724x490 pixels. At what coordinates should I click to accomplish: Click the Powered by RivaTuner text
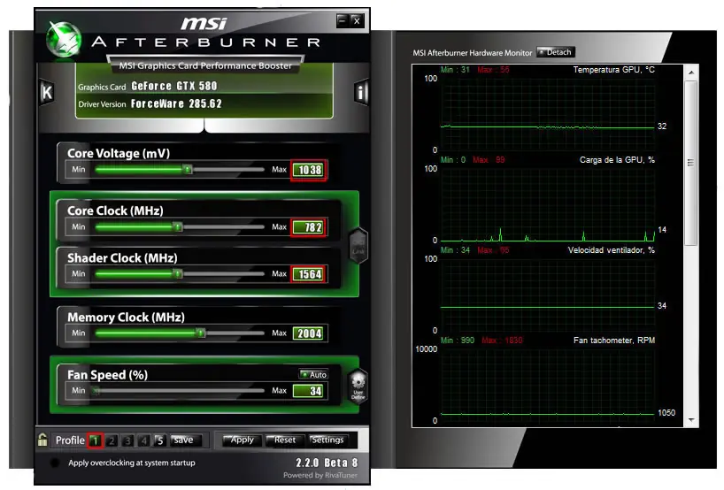(x=320, y=475)
